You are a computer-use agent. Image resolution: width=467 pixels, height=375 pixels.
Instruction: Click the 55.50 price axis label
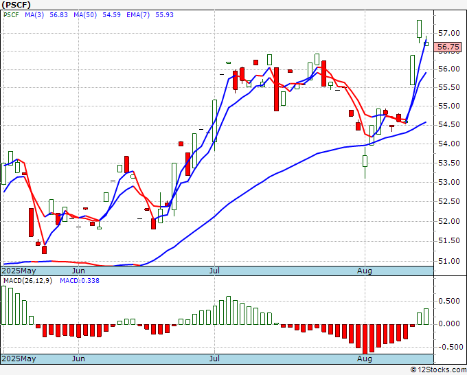(449, 88)
